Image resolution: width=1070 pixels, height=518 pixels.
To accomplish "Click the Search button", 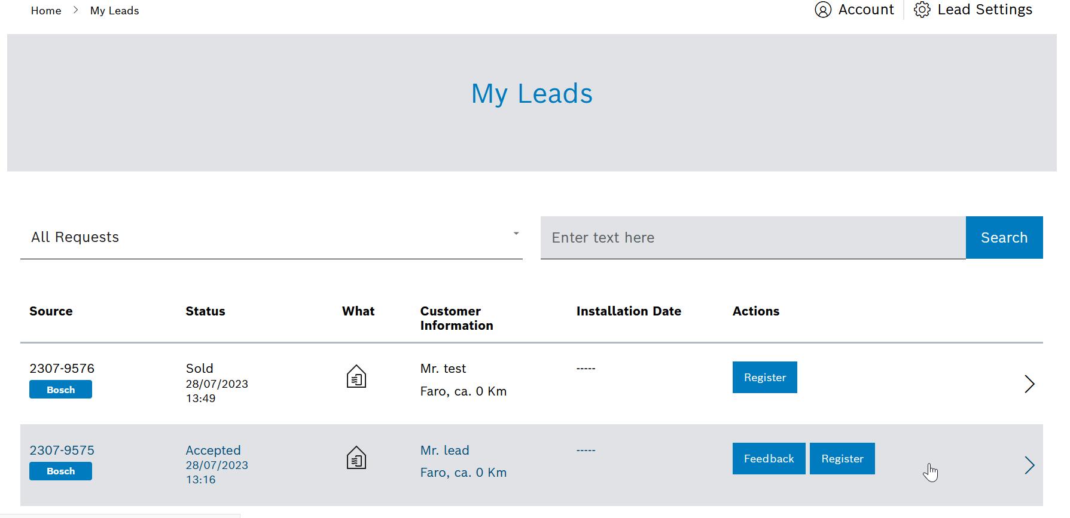I will click(x=1004, y=237).
